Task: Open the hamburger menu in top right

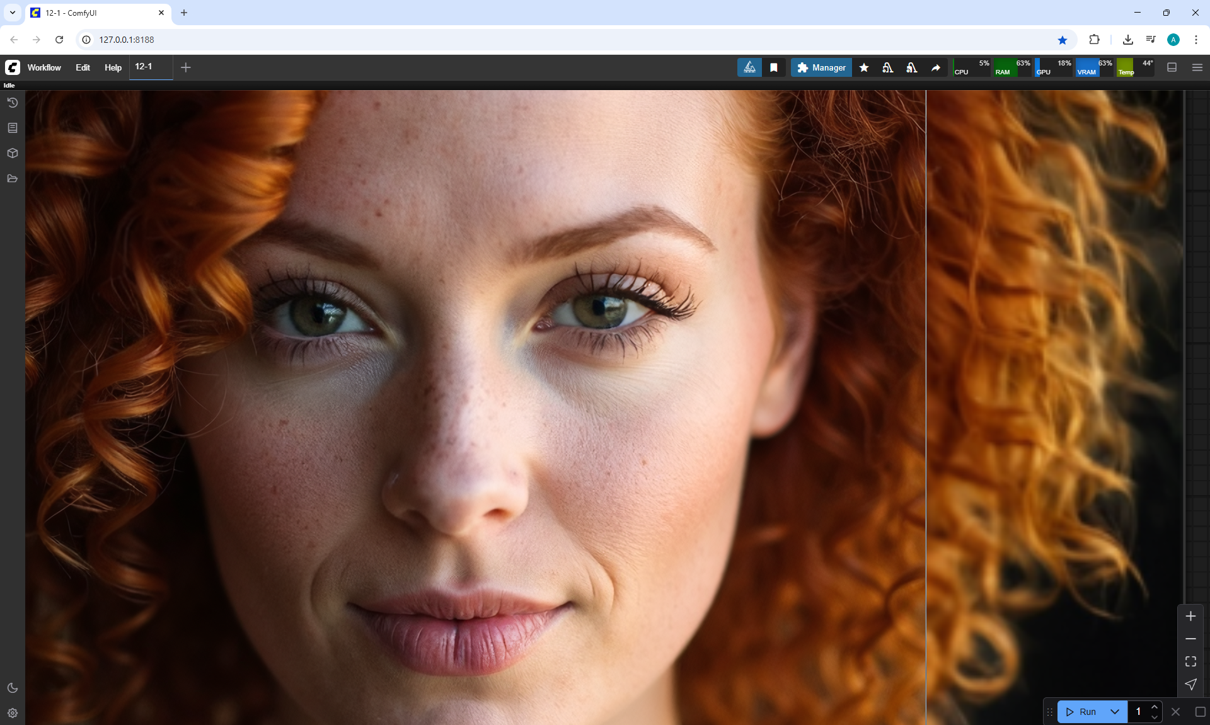Action: click(x=1197, y=67)
